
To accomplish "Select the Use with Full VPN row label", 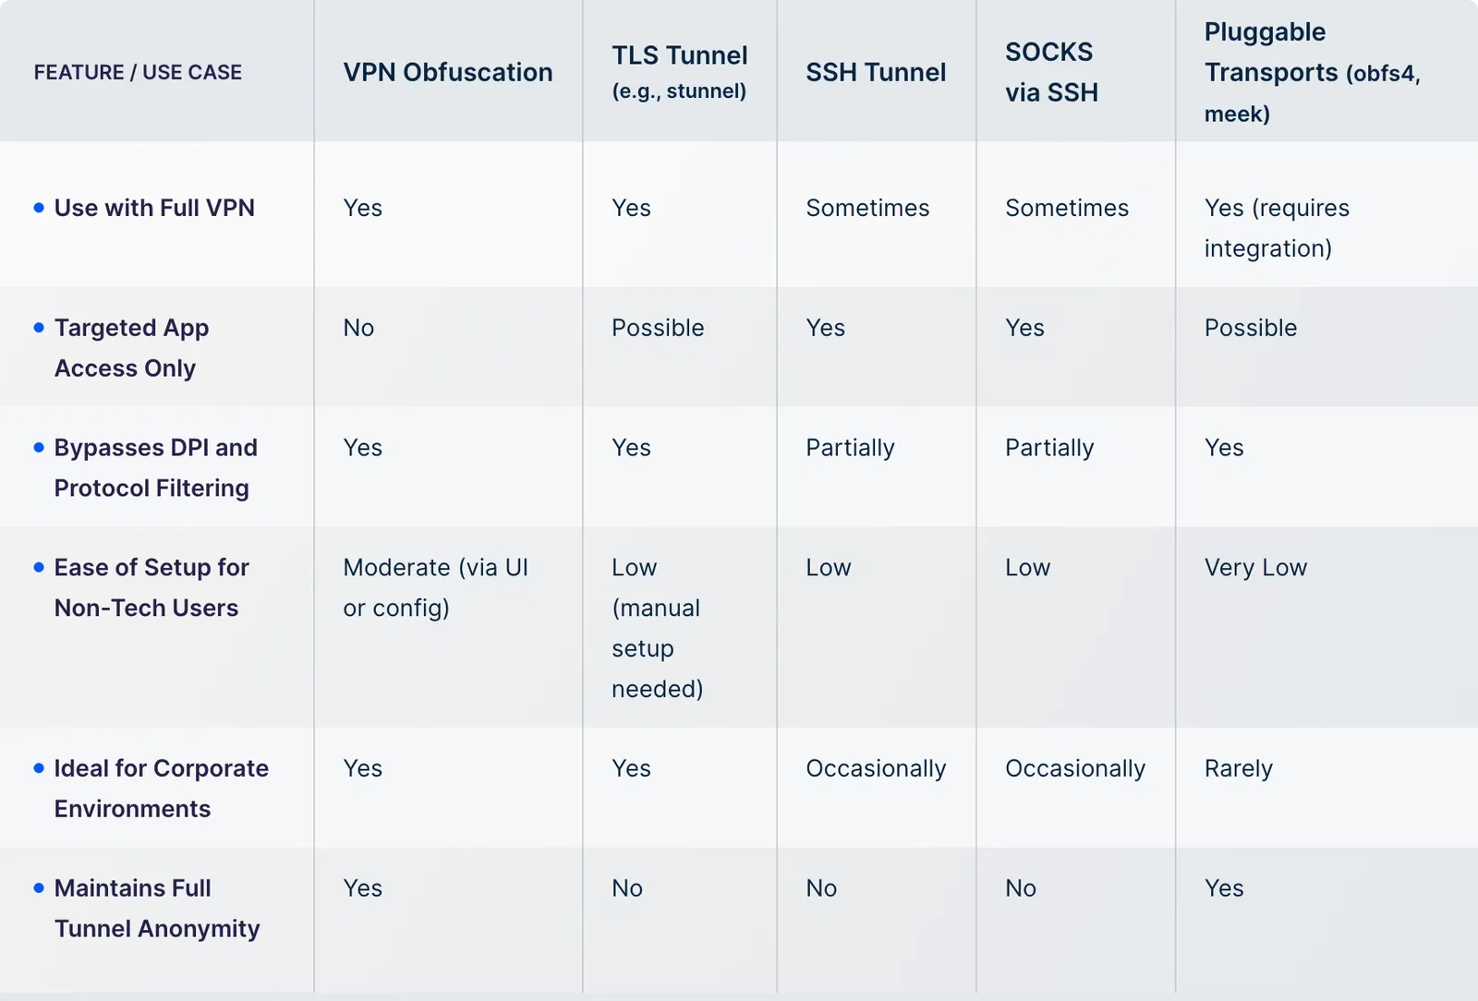I will point(154,208).
